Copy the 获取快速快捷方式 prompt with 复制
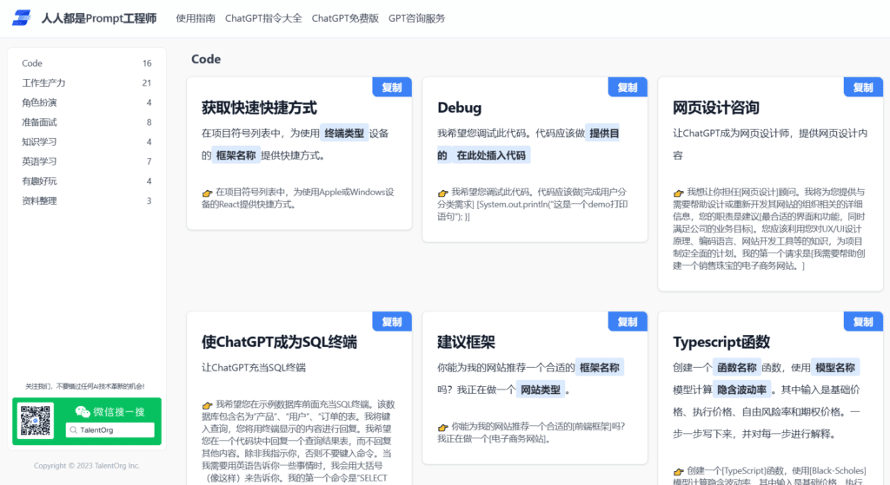890x485 pixels. 392,88
